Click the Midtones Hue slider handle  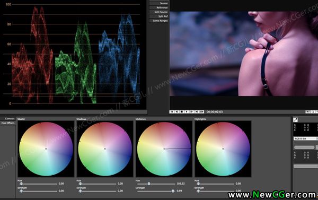point(149,184)
